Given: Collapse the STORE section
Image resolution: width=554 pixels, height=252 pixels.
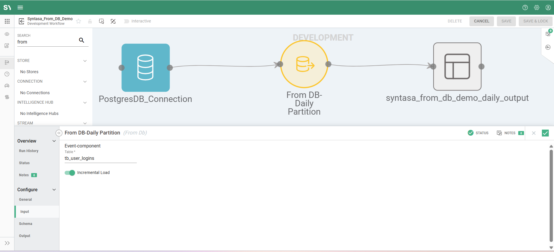Looking at the screenshot, I should (85, 61).
